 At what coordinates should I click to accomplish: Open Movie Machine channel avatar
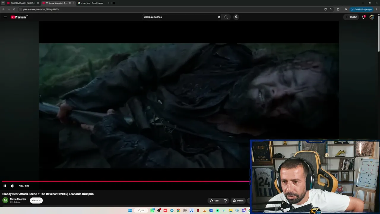click(5, 200)
